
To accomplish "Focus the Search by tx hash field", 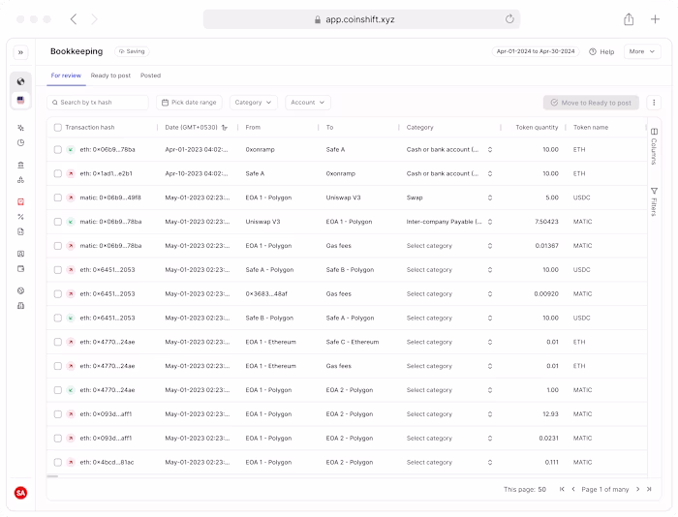I will (98, 103).
